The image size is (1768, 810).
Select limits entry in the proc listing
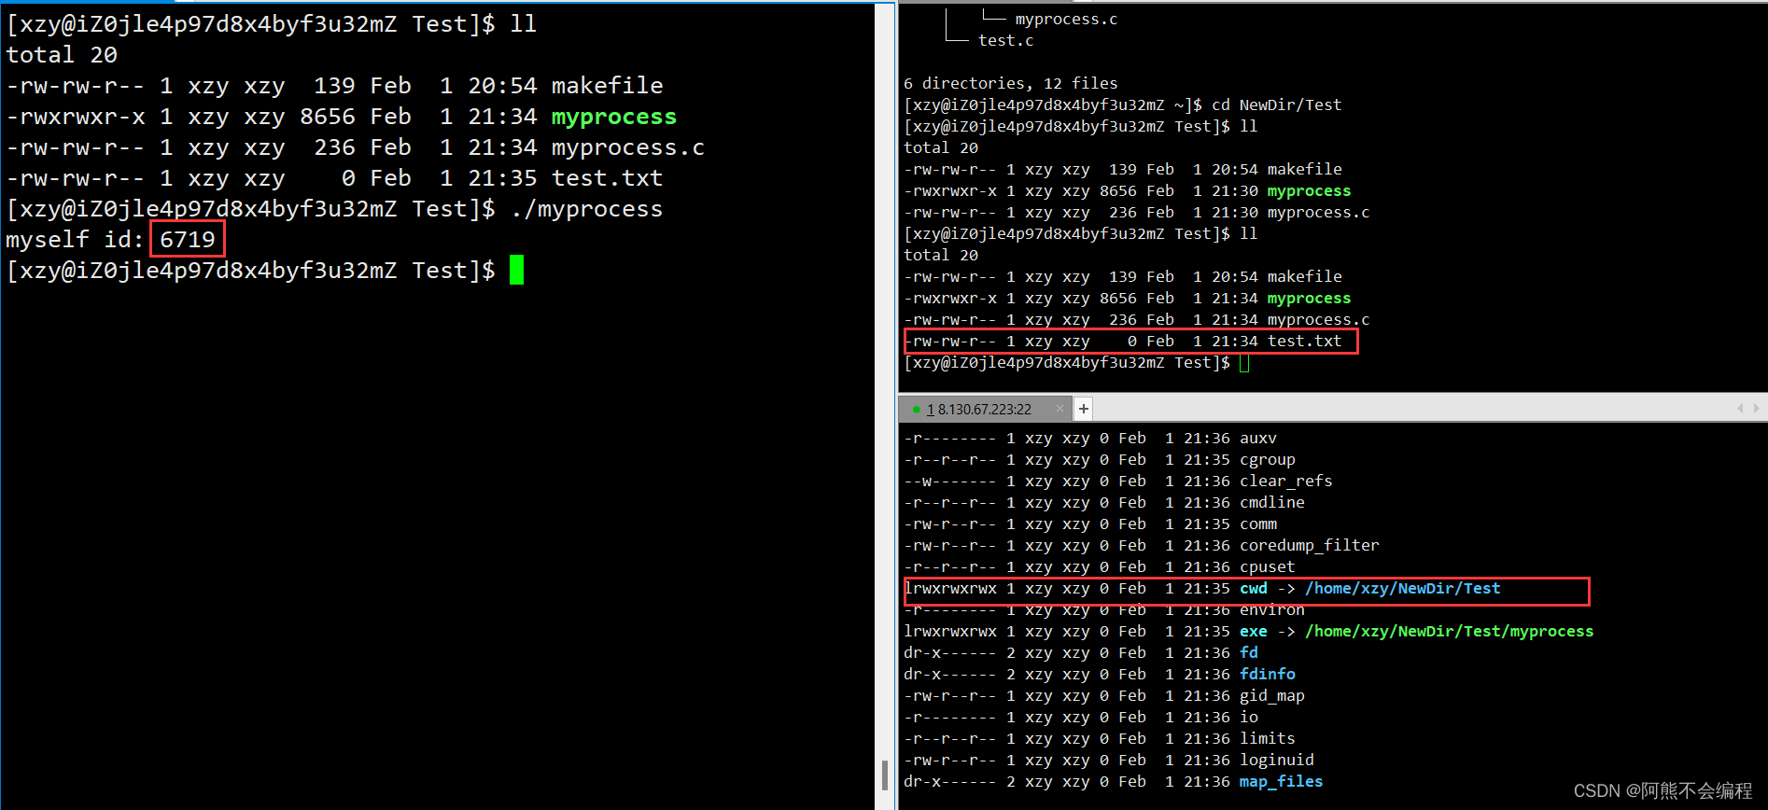click(x=1267, y=738)
